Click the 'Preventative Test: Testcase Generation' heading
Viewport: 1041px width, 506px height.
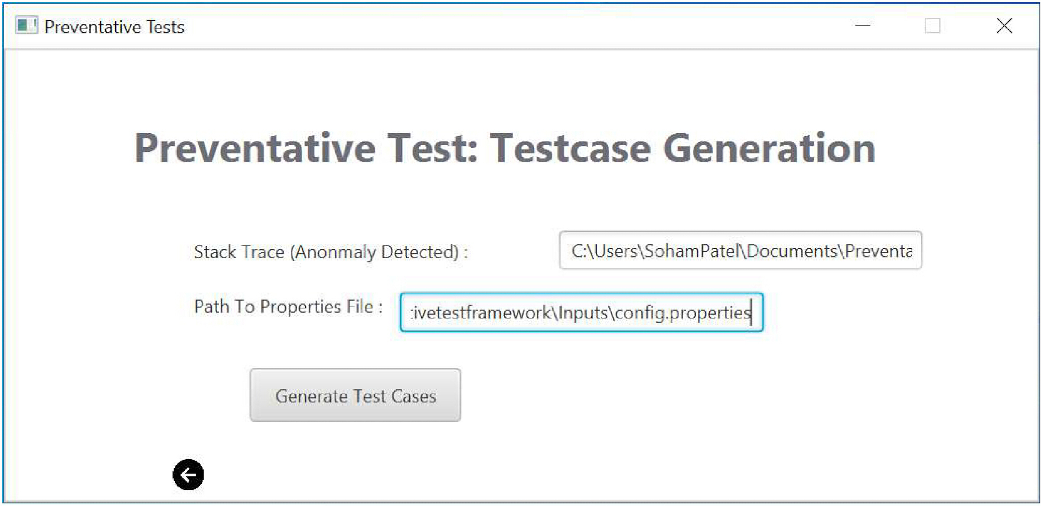pyautogui.click(x=505, y=148)
